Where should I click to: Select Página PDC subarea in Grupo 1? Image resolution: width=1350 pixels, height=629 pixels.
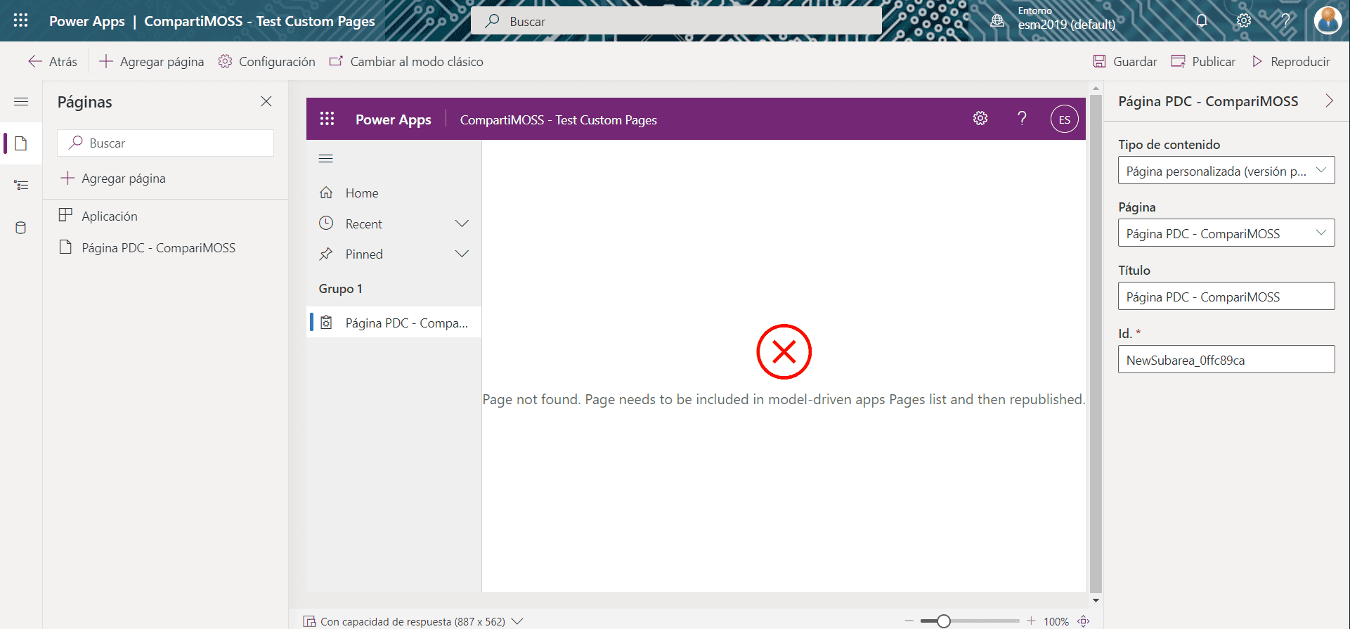tap(394, 323)
